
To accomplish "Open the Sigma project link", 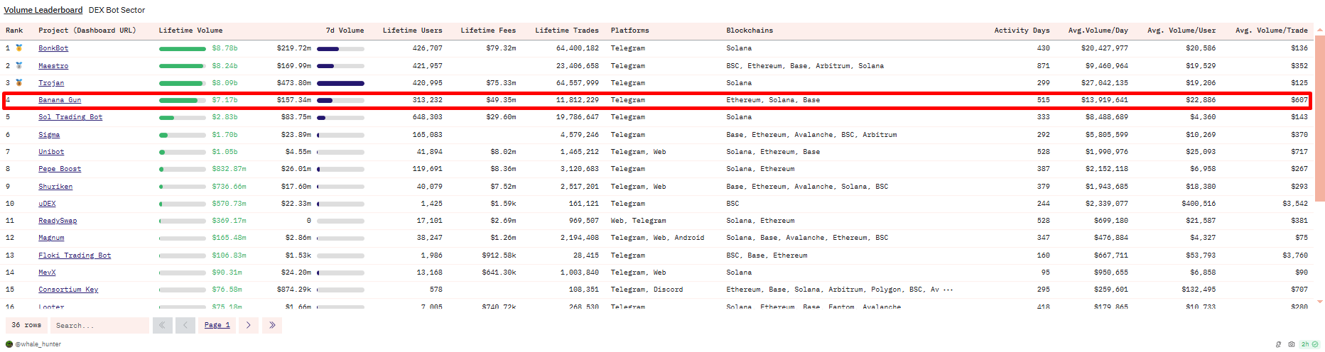I will click(49, 134).
